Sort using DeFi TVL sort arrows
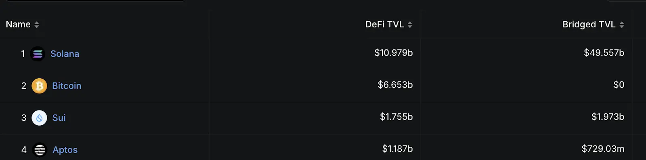This screenshot has width=646, height=160. 410,25
